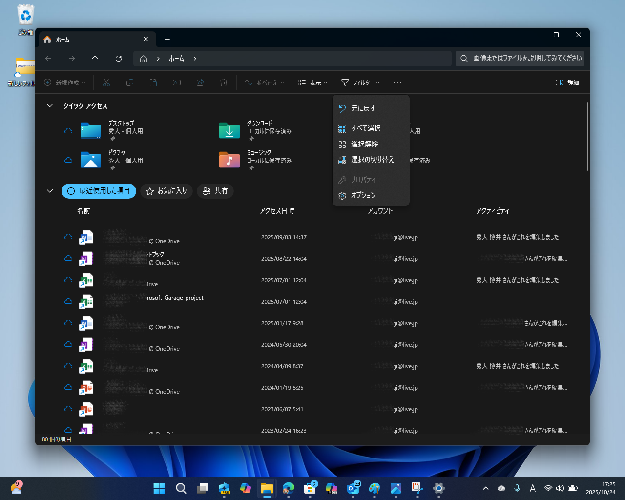The image size is (625, 500).
Task: Click the Word file icon dated 2025/01/17
Action: 86,323
